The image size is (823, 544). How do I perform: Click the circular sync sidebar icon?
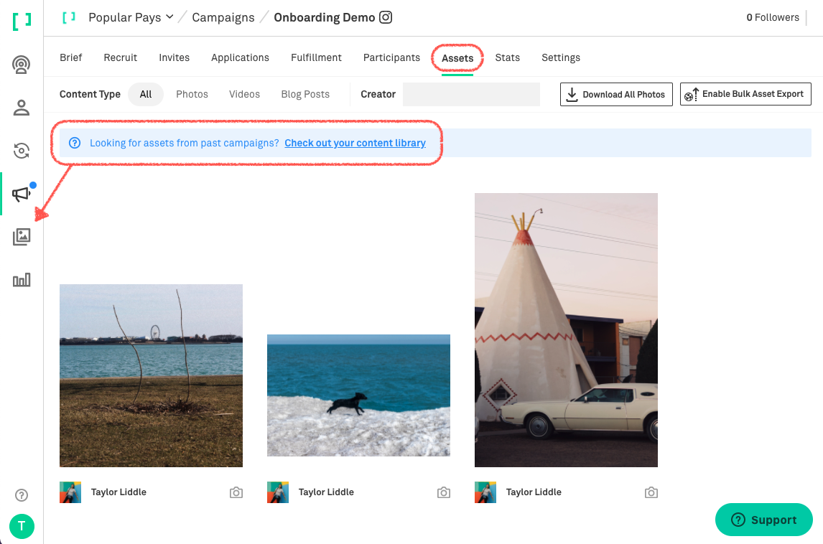22,151
